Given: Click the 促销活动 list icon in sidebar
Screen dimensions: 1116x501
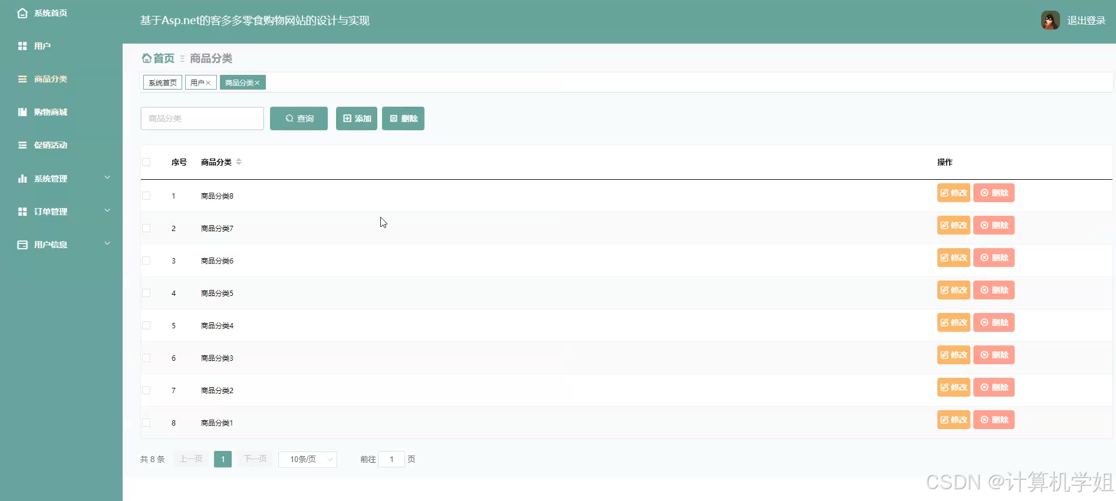Looking at the screenshot, I should coord(22,145).
